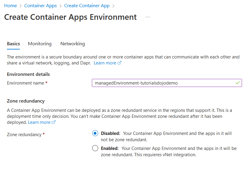Click the bold "Enabled:" option label text

click(110, 148)
